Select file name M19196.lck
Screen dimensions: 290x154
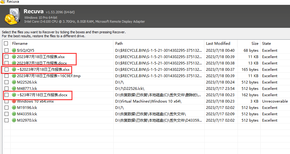(27, 107)
